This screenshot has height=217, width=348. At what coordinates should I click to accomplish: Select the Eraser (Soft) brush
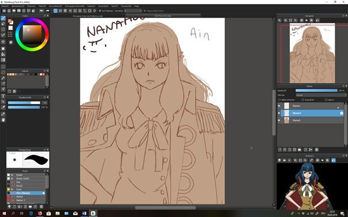[x=26, y=179]
